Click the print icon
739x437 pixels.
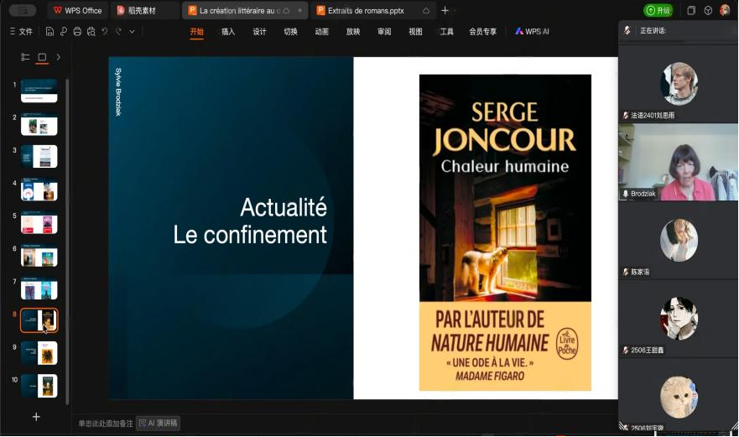77,32
